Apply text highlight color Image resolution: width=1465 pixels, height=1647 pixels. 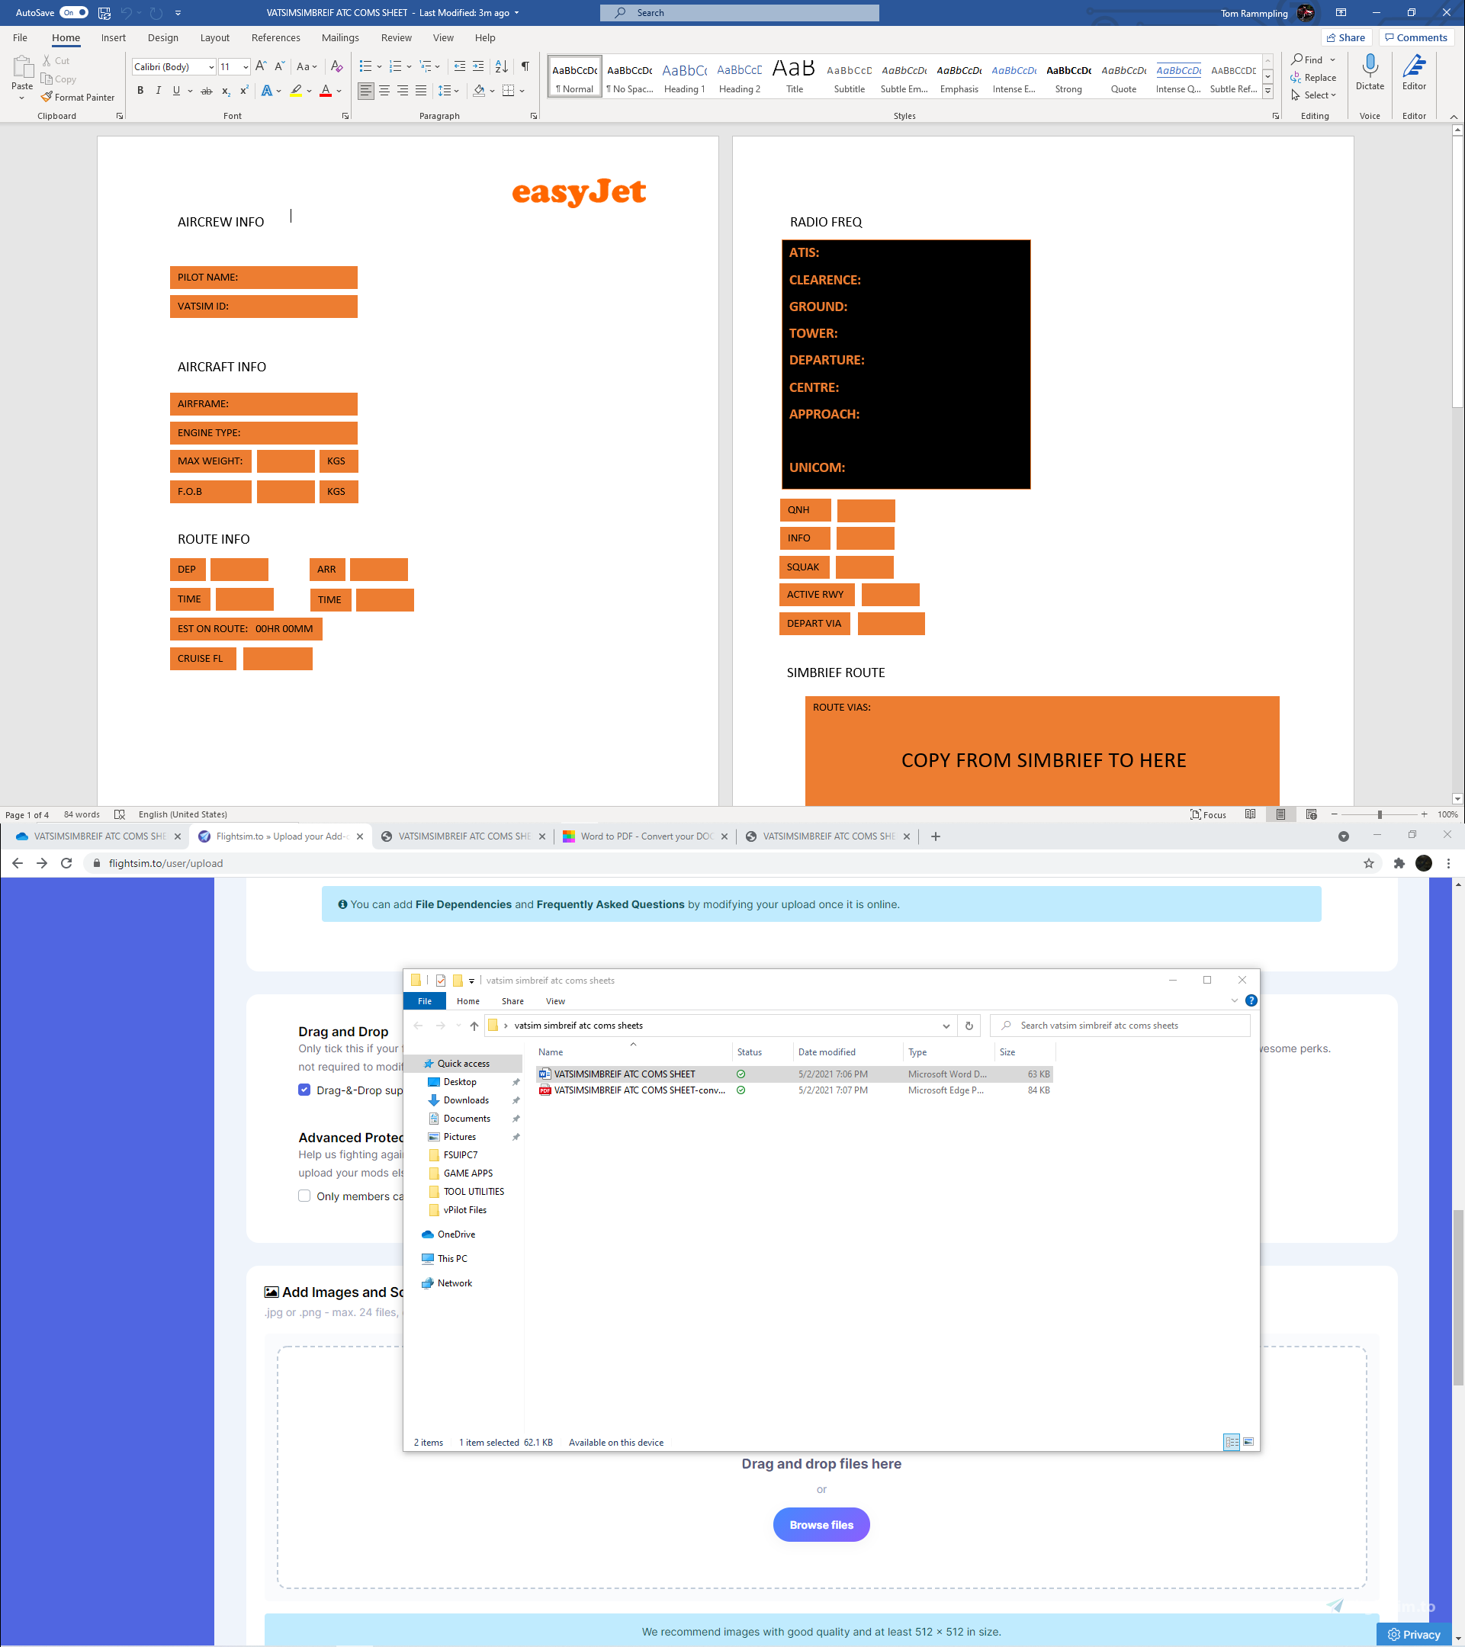pyautogui.click(x=296, y=90)
